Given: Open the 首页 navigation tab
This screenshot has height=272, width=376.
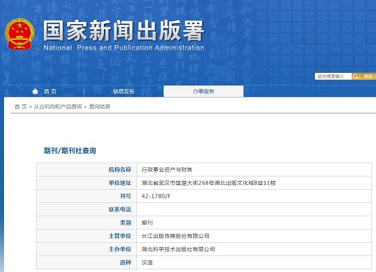Looking at the screenshot, I should pyautogui.click(x=50, y=92).
